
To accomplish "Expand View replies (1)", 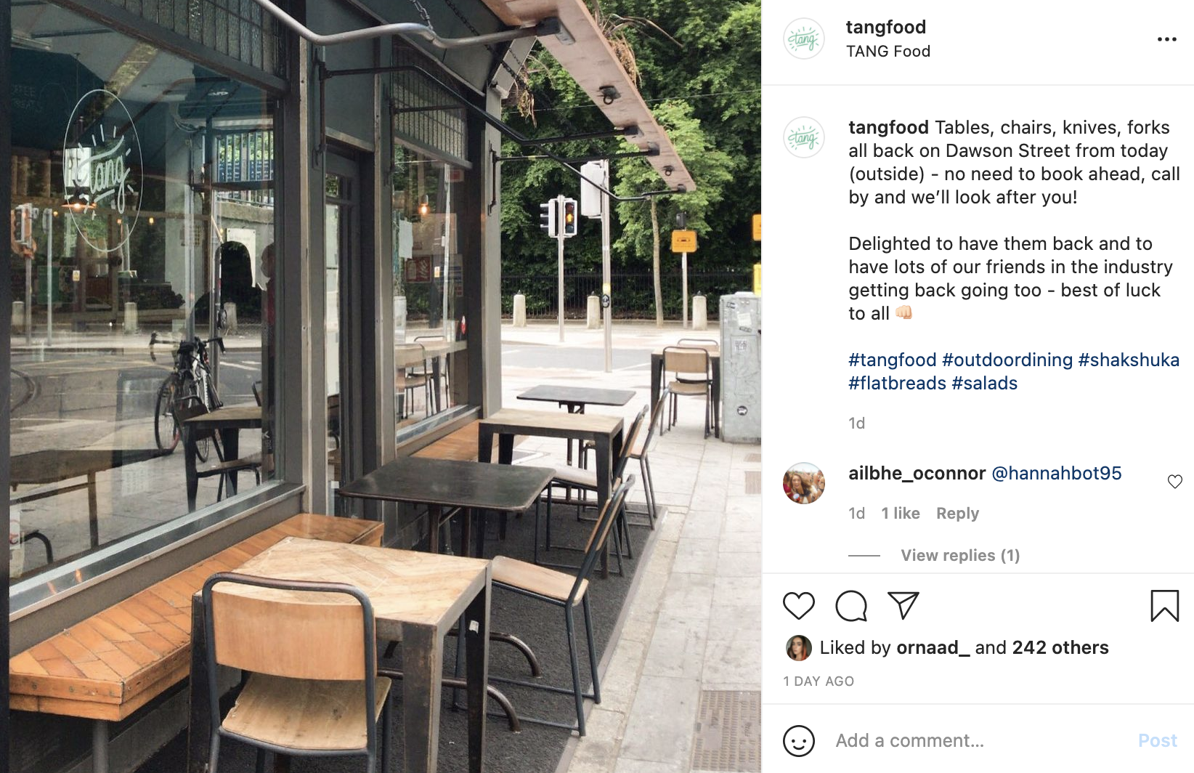I will point(960,556).
